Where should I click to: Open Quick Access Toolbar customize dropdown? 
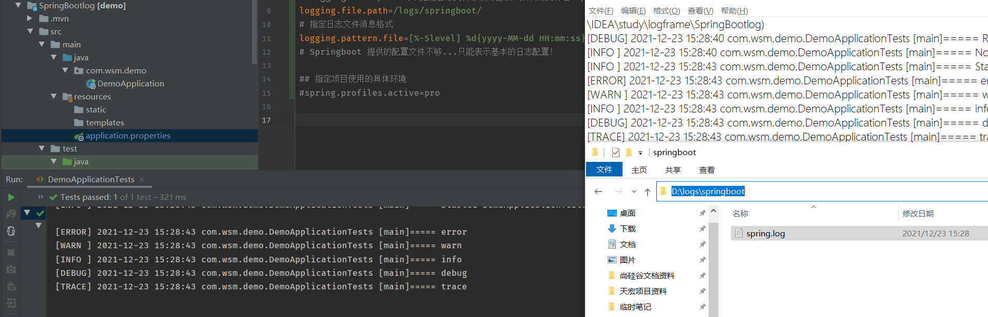tap(640, 153)
